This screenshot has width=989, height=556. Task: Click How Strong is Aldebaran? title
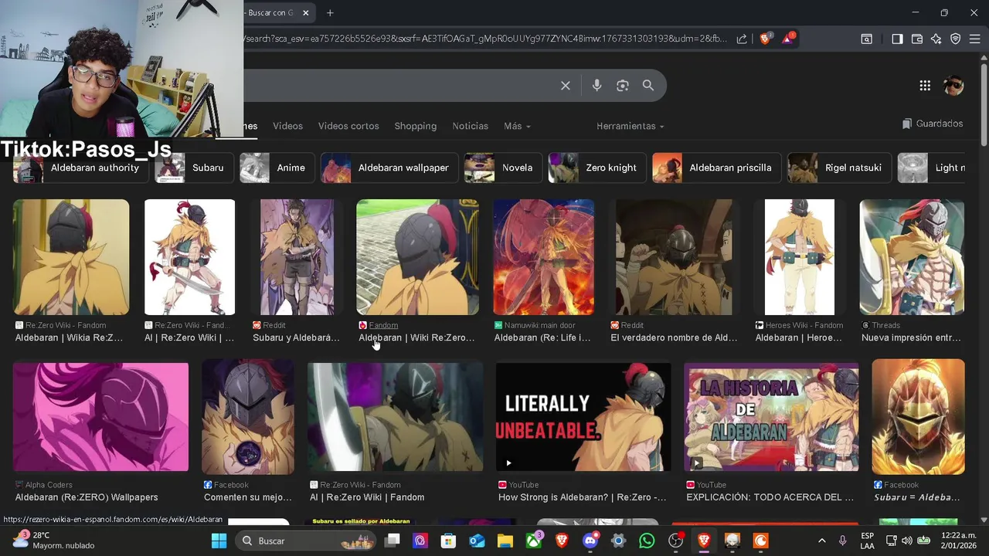tap(582, 497)
